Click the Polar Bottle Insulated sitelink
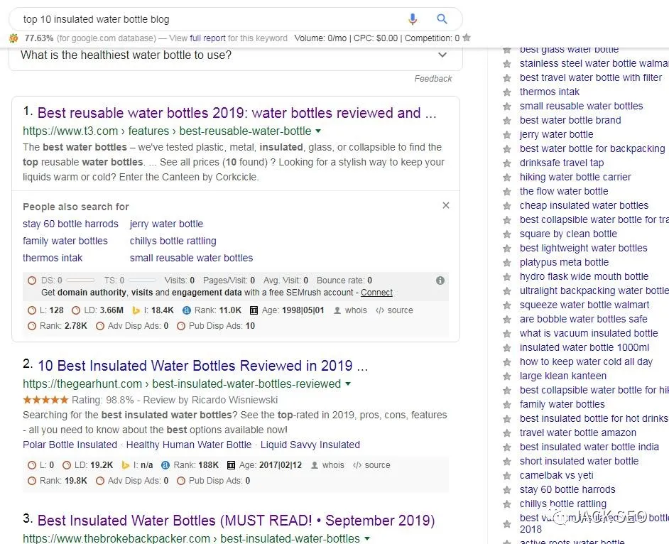Viewport: 669px width, 544px height. [70, 445]
